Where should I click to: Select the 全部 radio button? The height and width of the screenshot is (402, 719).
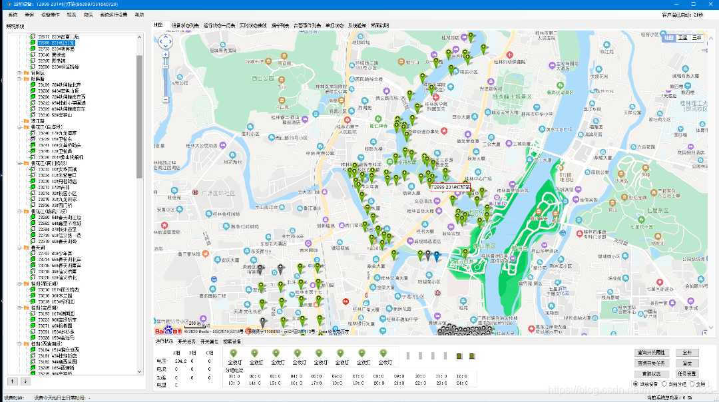[692, 384]
